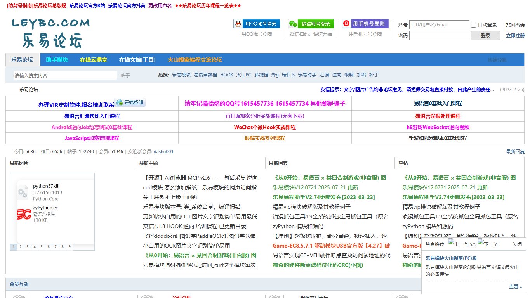Open topic 关于联系不上版主问题
Viewport: 530px width, 298px height.
click(170, 197)
